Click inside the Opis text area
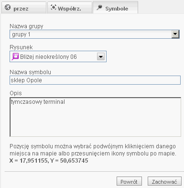The image size is (184, 188). pyautogui.click(x=96, y=117)
